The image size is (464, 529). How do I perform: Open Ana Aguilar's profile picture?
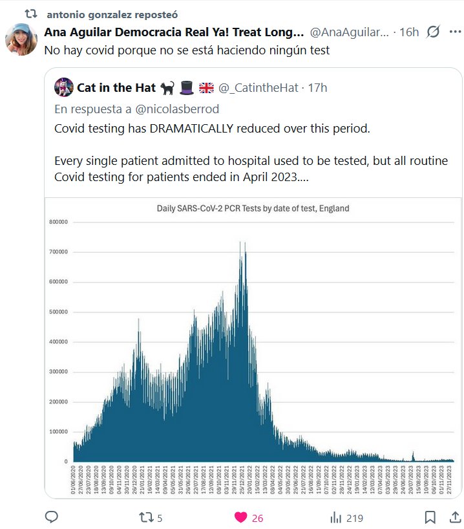(21, 39)
